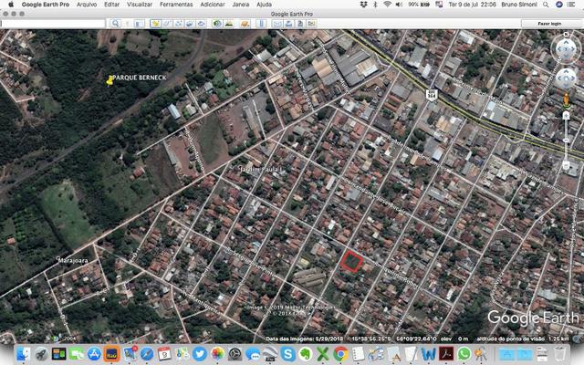Open Finder from the Dock
584x365 pixels.
click(x=23, y=354)
